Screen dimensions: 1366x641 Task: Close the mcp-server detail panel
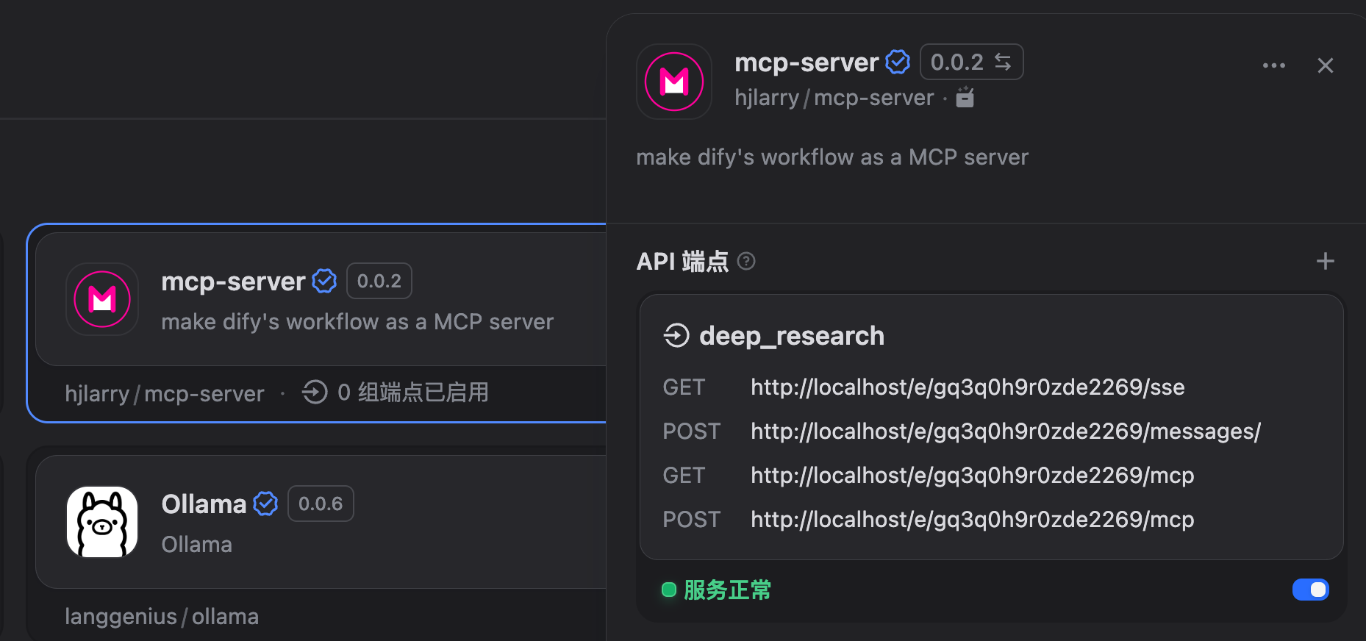[x=1325, y=65]
